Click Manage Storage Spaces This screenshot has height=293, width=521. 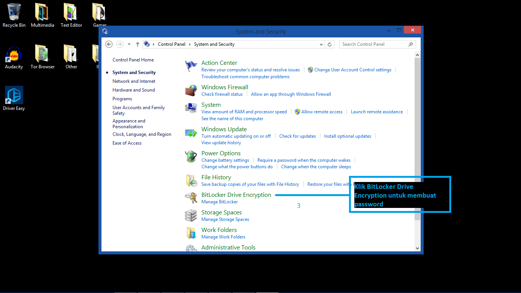(225, 219)
